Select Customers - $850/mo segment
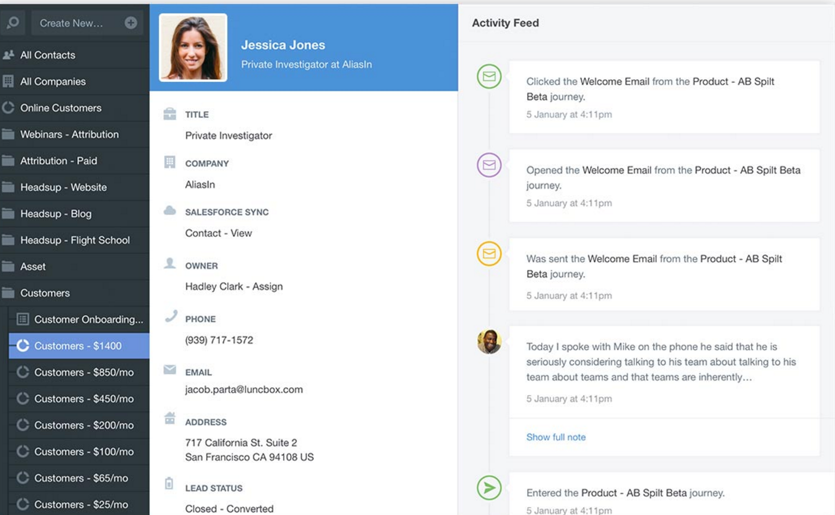Screen dimensions: 835x515 click(79, 372)
